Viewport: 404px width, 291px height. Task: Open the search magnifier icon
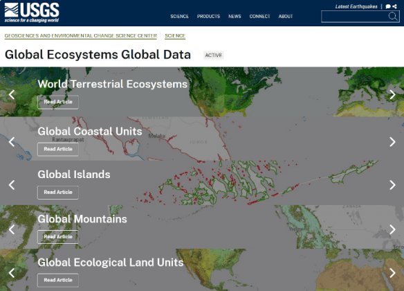pos(393,17)
